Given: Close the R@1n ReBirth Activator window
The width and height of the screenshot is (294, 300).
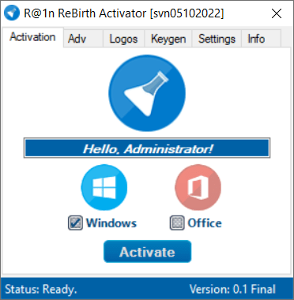Looking at the screenshot, I should pyautogui.click(x=277, y=13).
